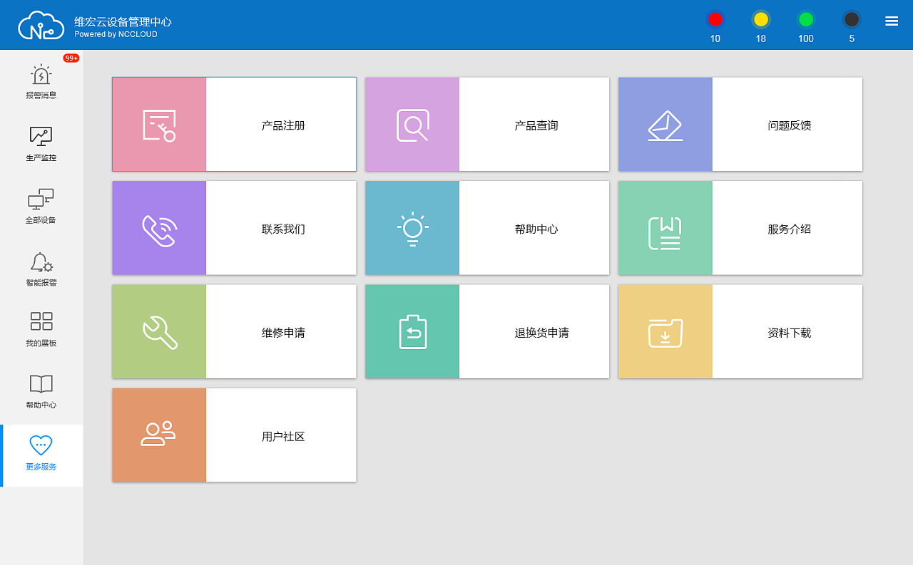This screenshot has width=913, height=565.
Task: Click the 资料下载 download folder icon
Action: [x=665, y=333]
